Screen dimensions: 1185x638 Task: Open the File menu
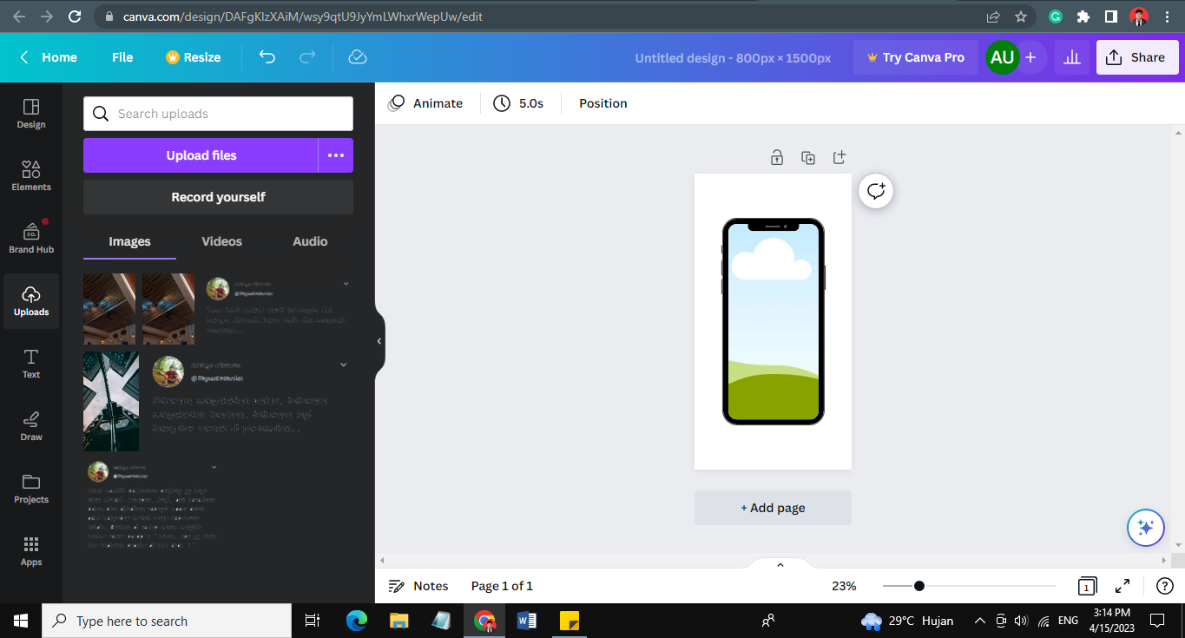[122, 57]
